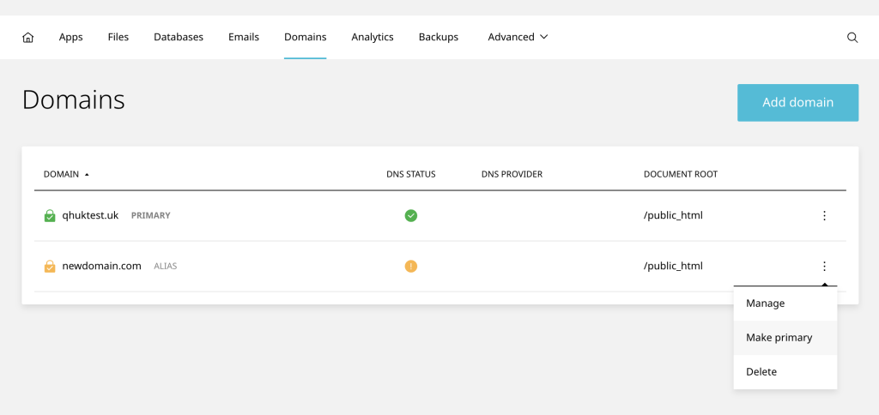This screenshot has height=415, width=879.
Task: Open the three-dot menu for qhuktest.uk
Action: pyautogui.click(x=824, y=215)
